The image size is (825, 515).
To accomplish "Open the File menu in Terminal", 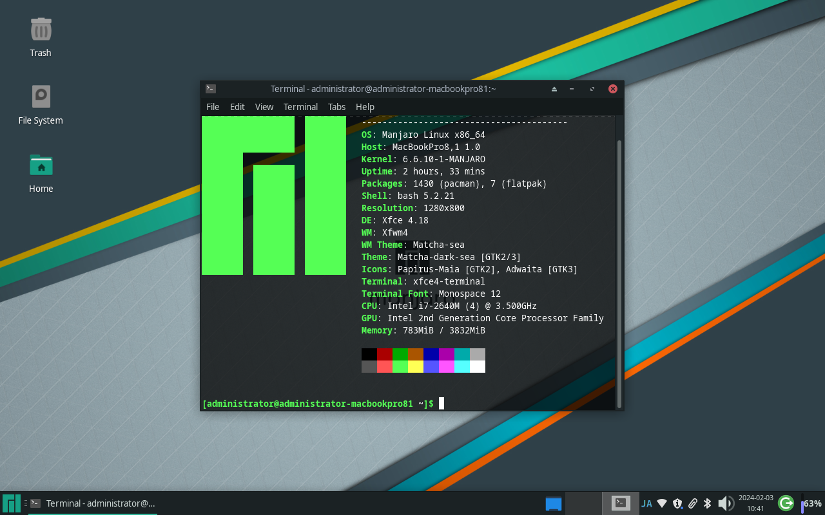I will click(213, 107).
